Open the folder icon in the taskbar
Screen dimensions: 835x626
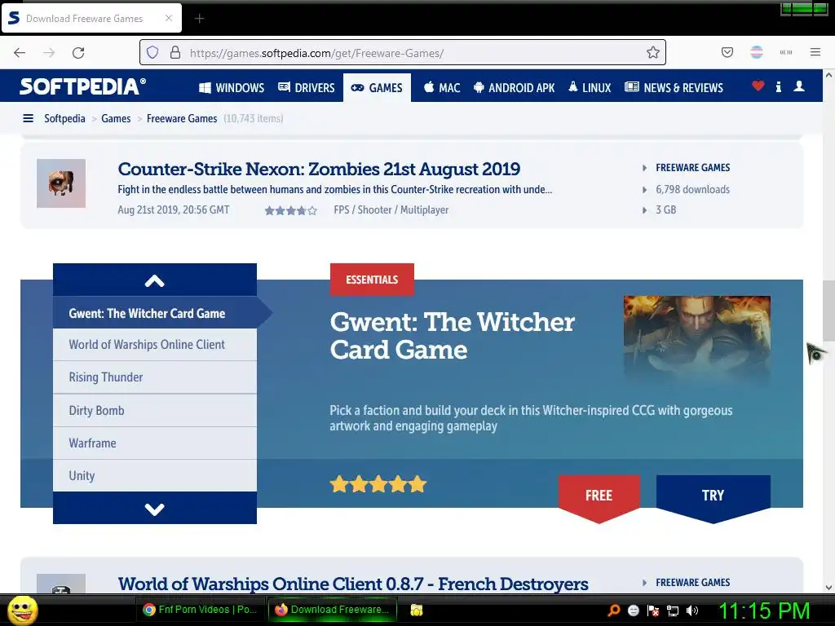click(x=417, y=610)
